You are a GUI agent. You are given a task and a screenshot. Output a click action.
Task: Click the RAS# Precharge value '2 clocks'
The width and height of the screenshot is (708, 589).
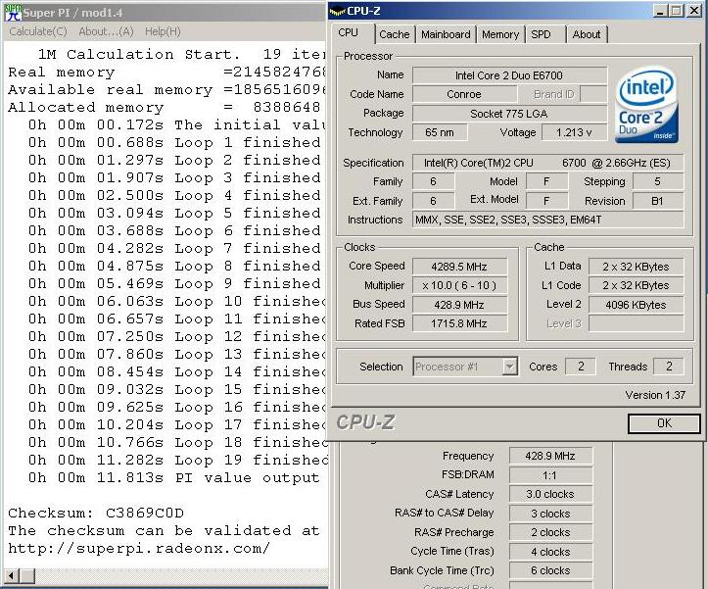point(550,532)
